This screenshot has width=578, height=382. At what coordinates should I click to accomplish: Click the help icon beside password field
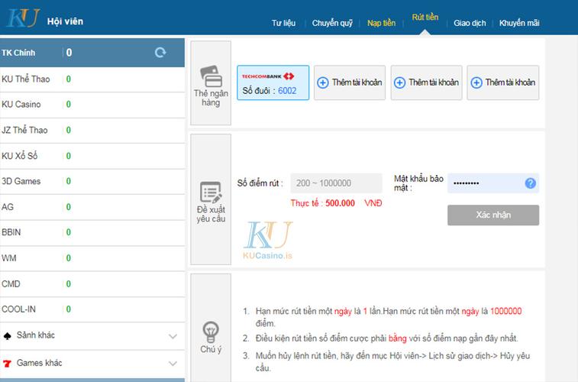(x=531, y=183)
